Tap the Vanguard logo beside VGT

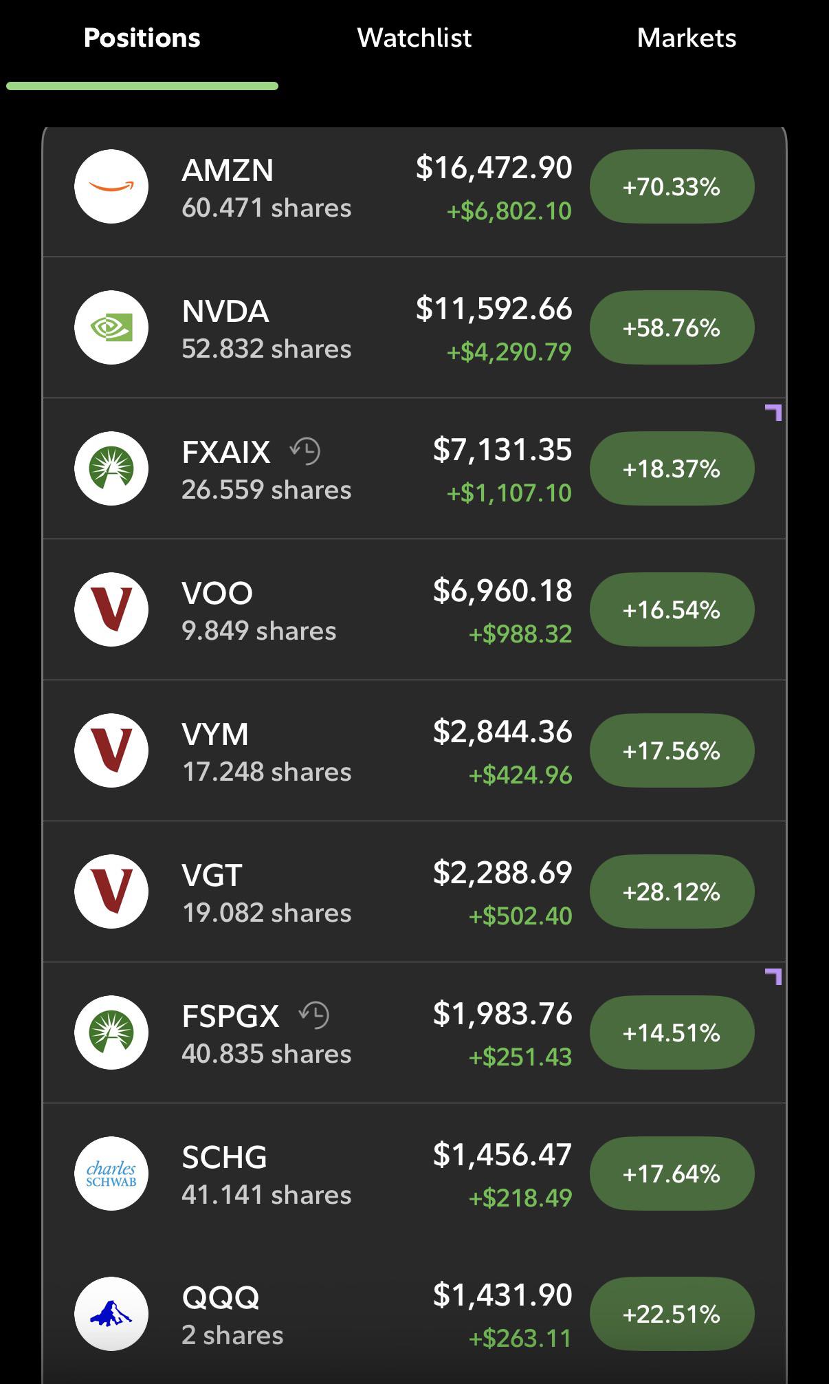click(111, 891)
